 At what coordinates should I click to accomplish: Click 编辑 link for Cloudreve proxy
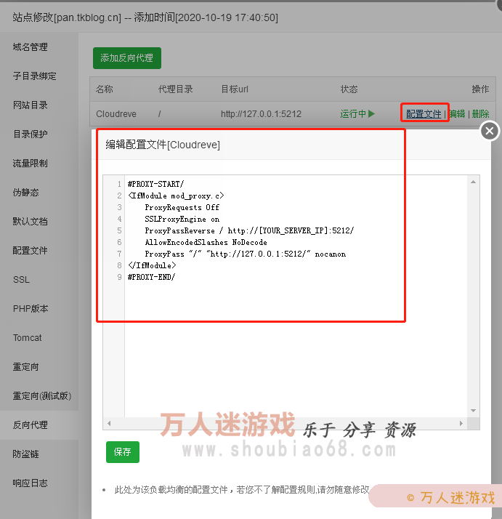[x=457, y=114]
